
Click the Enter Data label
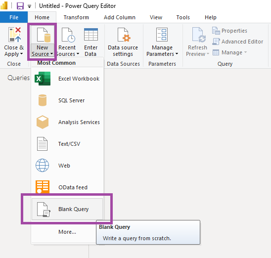tap(90, 50)
